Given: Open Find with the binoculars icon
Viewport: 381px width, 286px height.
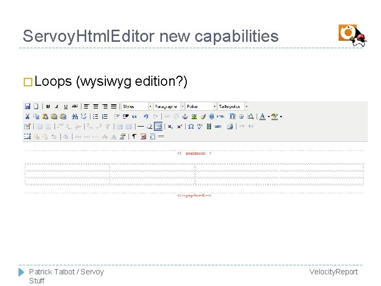Looking at the screenshot, I should [x=75, y=117].
